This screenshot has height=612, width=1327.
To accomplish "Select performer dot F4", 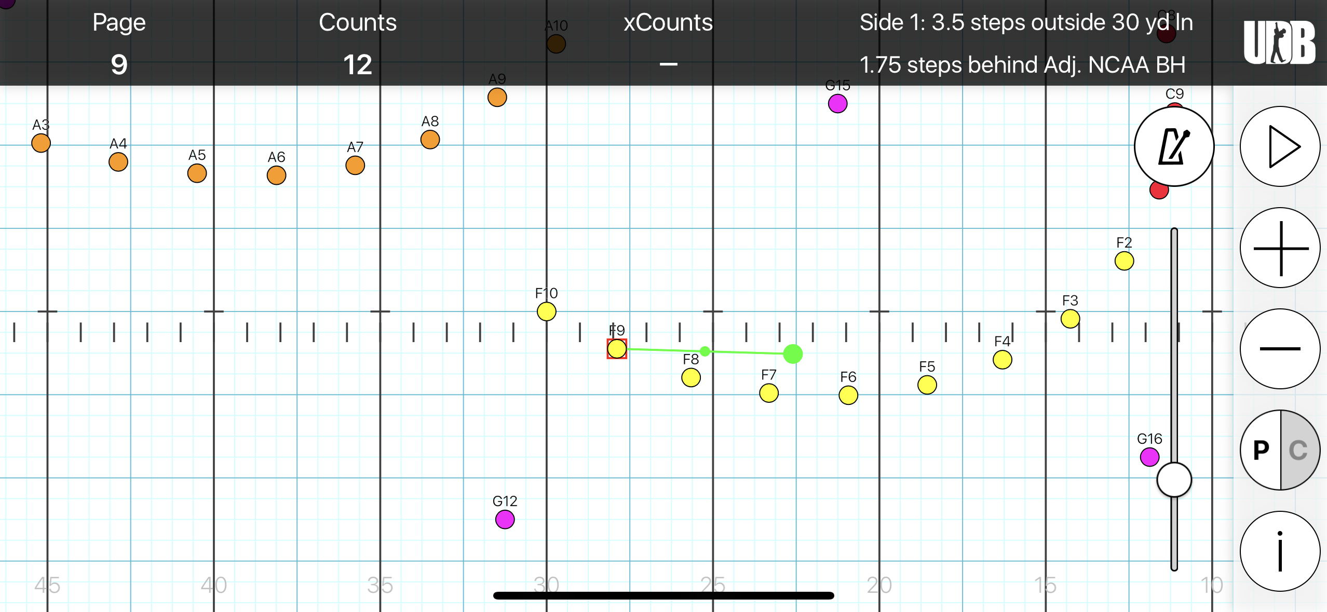I will (x=1003, y=360).
